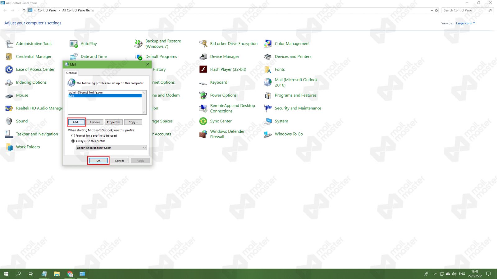Screen dimensions: 497x279
Task: Launch the Device Manager icon
Action: tap(203, 57)
